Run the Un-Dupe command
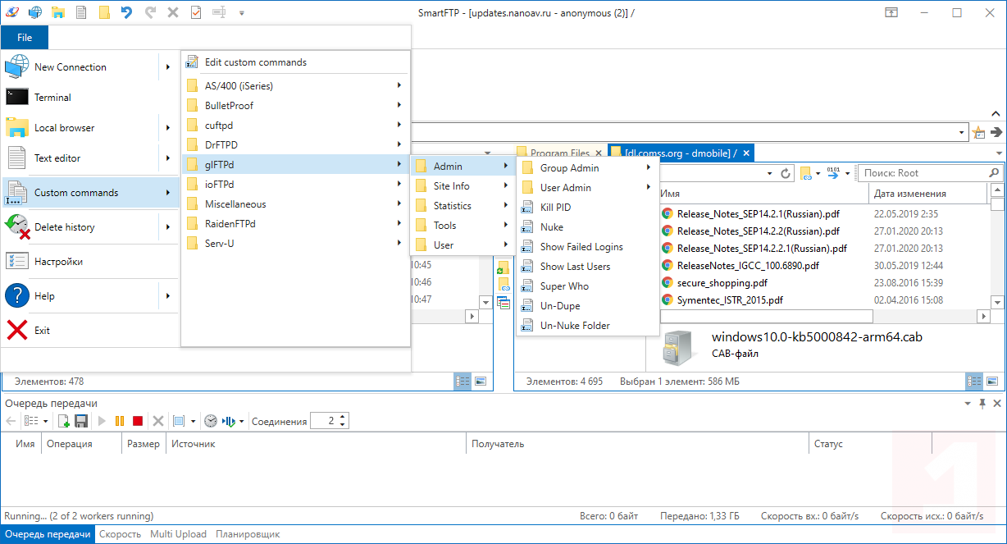This screenshot has width=1007, height=544. point(587,306)
